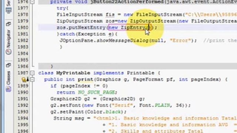Viewport: 237px width, 133px height.
Task: Click the '2. Skills and attributes Tatal' string
Action: (156, 131)
